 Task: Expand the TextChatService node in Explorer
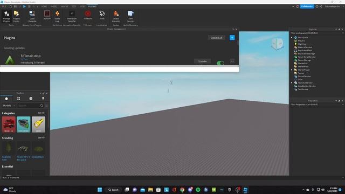(292, 83)
